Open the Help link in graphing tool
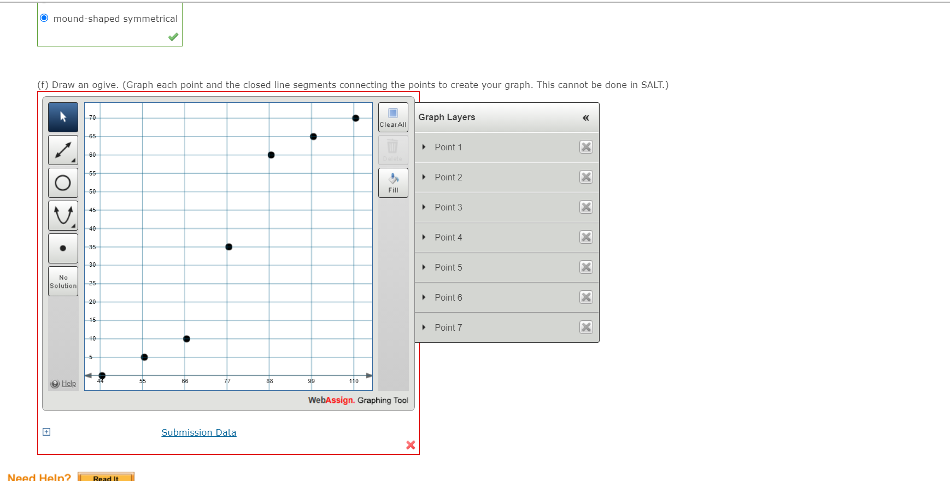The width and height of the screenshot is (950, 481). (x=69, y=384)
